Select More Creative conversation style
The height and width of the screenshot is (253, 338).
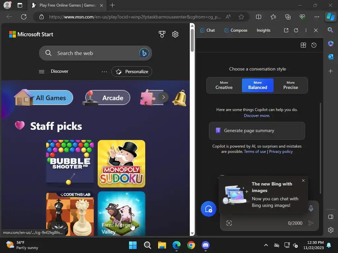(224, 85)
